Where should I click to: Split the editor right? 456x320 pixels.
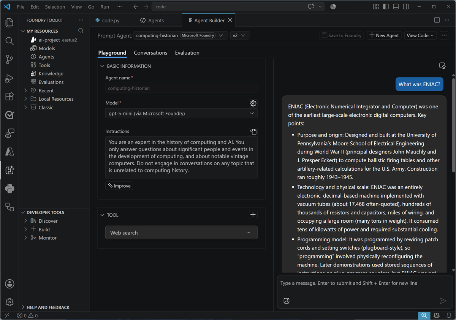437,20
